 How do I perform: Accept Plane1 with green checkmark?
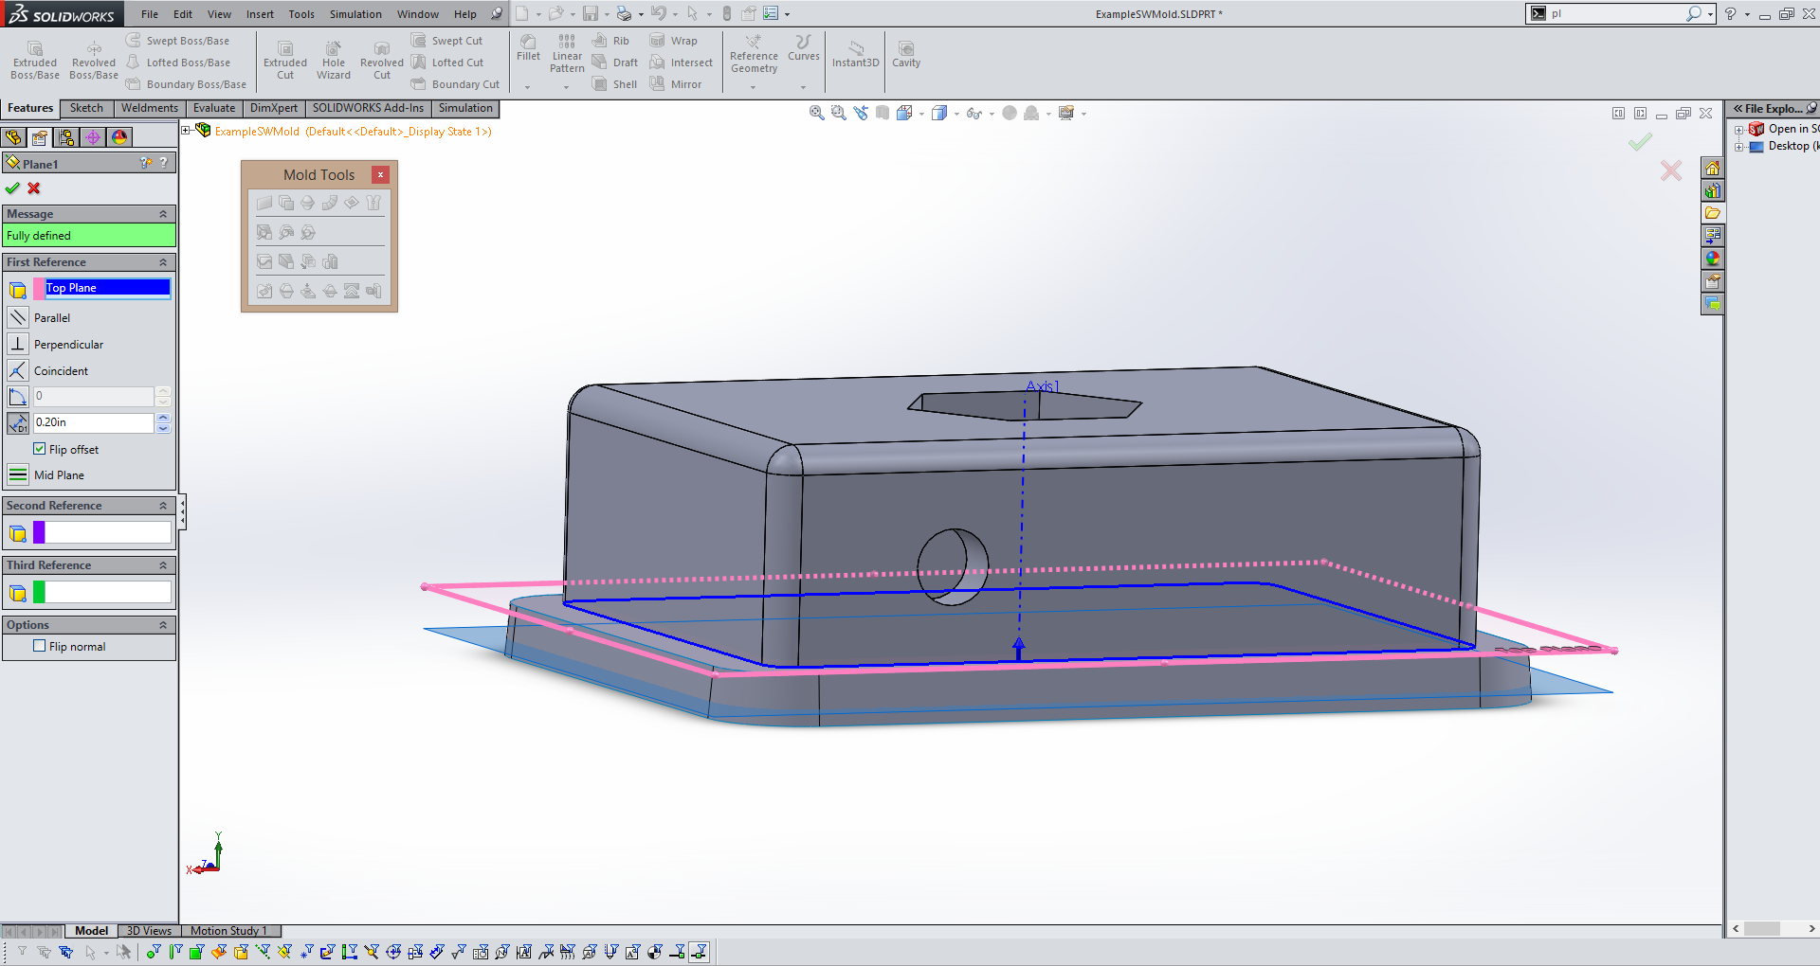[x=12, y=188]
